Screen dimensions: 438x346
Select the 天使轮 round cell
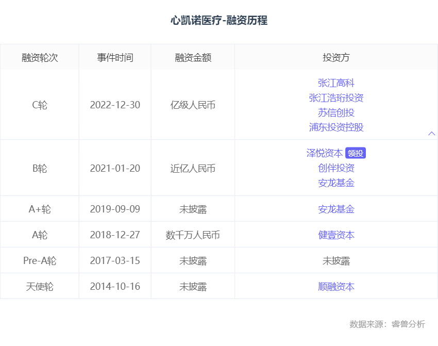click(x=40, y=287)
